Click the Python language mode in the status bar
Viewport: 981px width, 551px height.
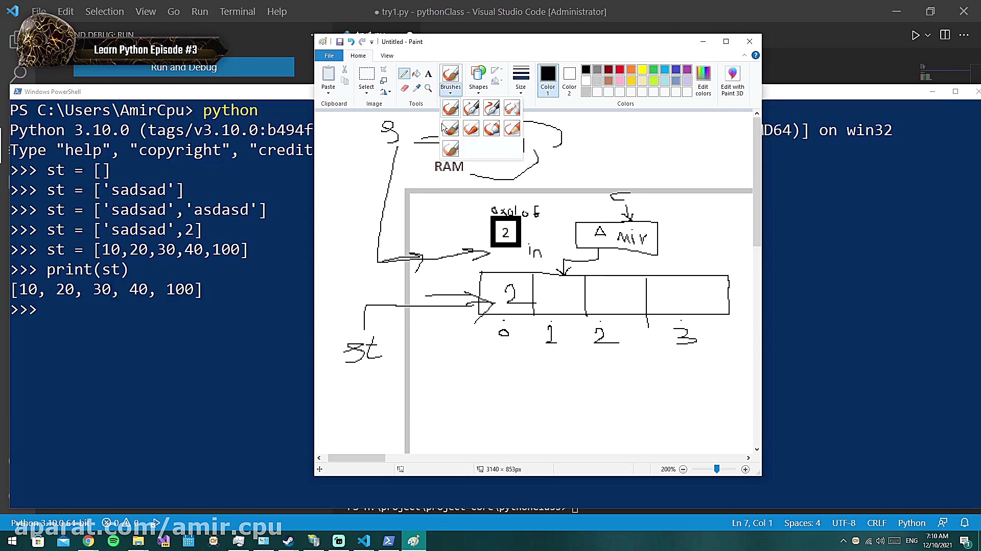[x=912, y=523]
